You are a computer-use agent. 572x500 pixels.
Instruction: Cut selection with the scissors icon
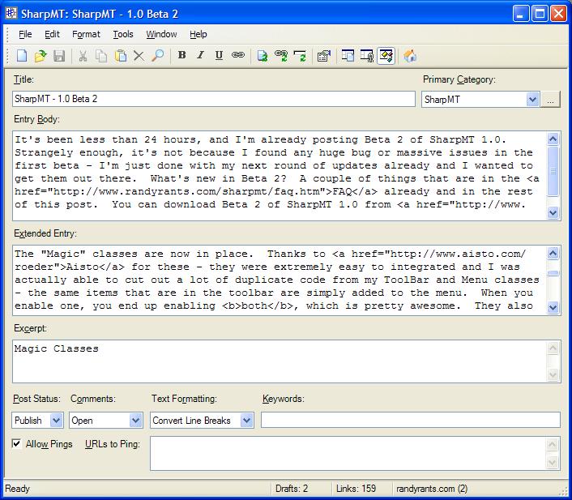point(83,56)
